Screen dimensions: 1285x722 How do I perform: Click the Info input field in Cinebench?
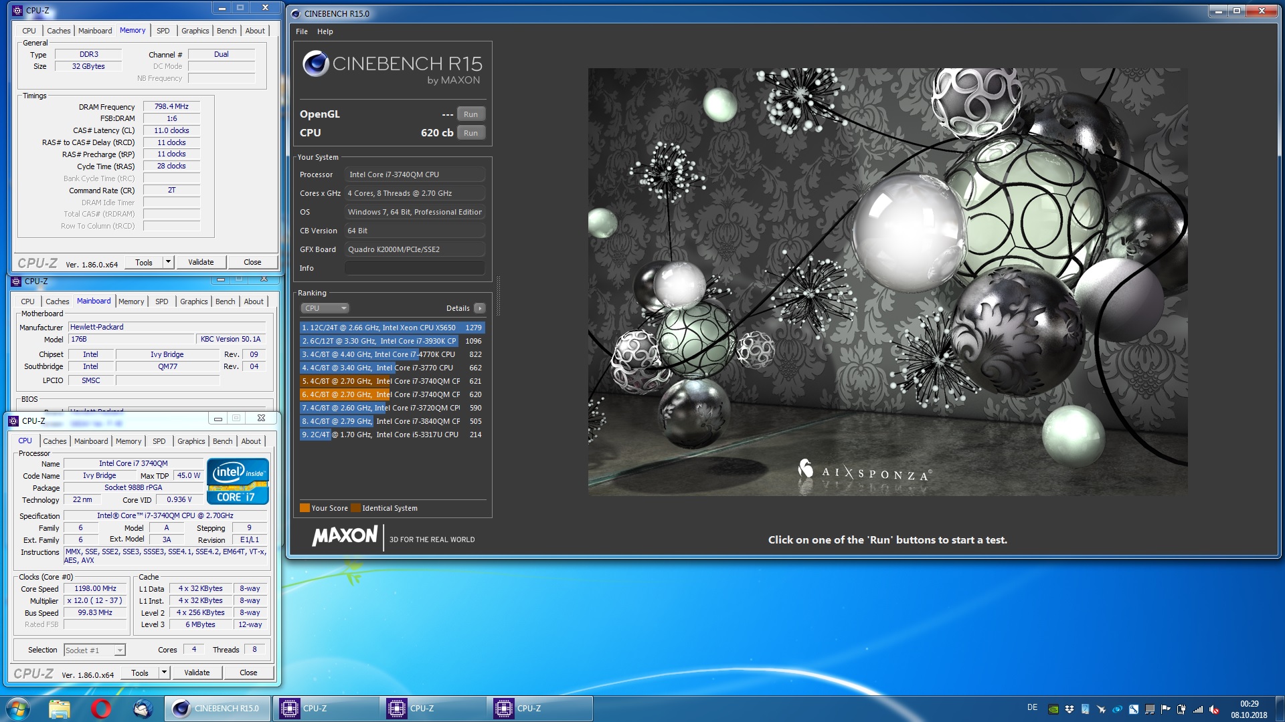tap(415, 268)
